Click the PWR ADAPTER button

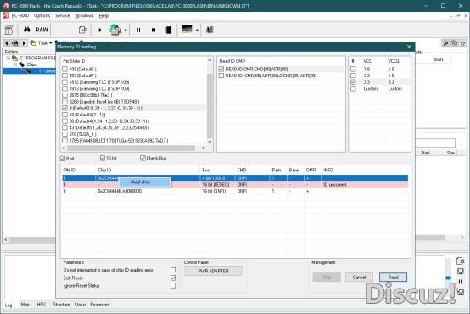click(214, 271)
